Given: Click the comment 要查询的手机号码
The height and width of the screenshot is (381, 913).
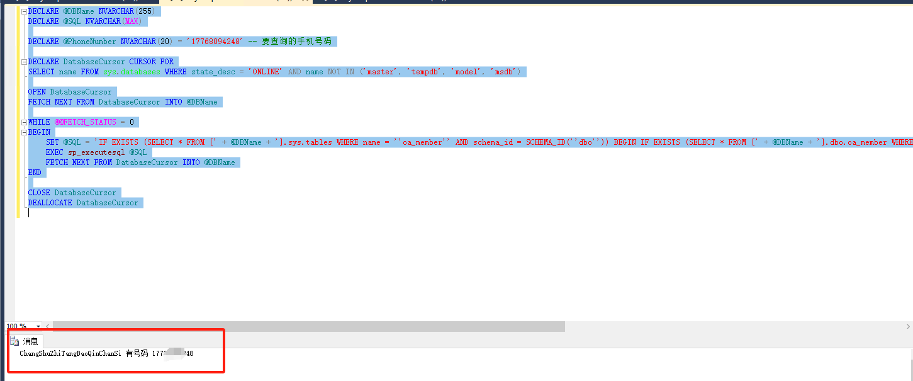Looking at the screenshot, I should [296, 42].
